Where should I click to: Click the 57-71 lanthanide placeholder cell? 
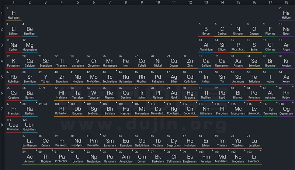[x=46, y=93]
